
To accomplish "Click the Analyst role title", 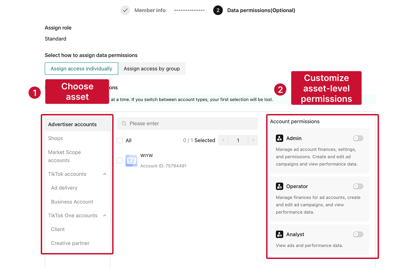I will coord(295,234).
